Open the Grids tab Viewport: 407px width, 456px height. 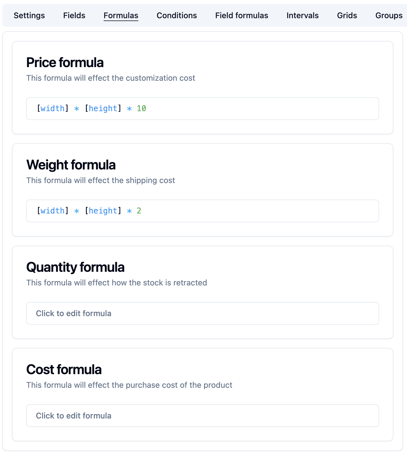click(x=347, y=15)
